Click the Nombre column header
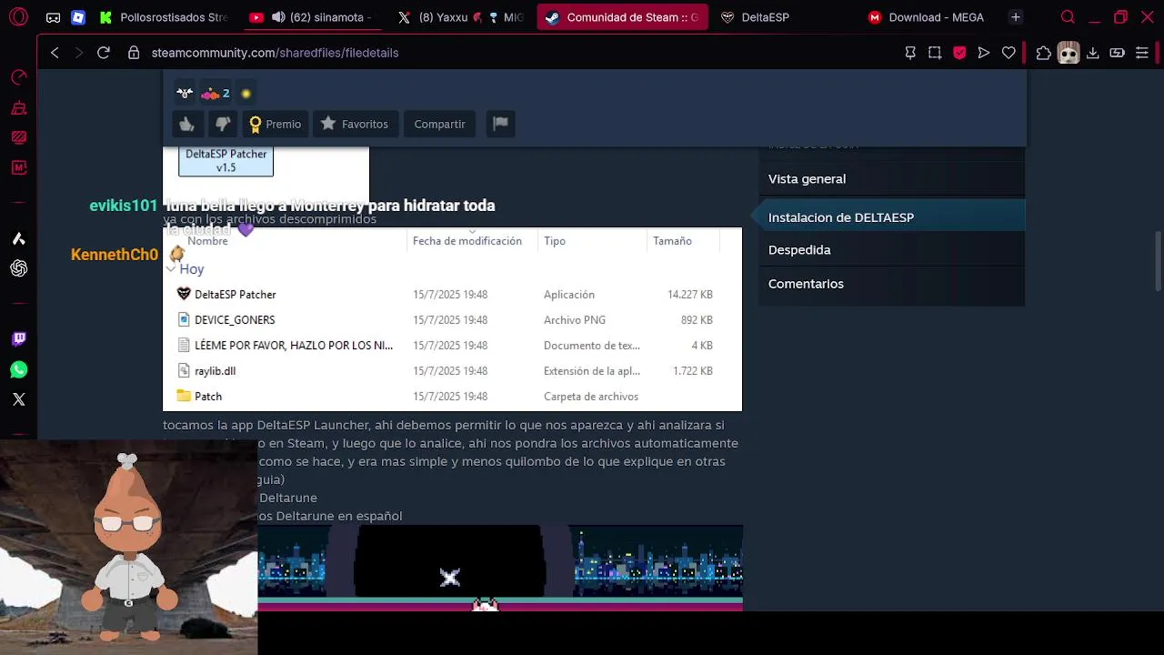This screenshot has height=655, width=1164. 207,241
